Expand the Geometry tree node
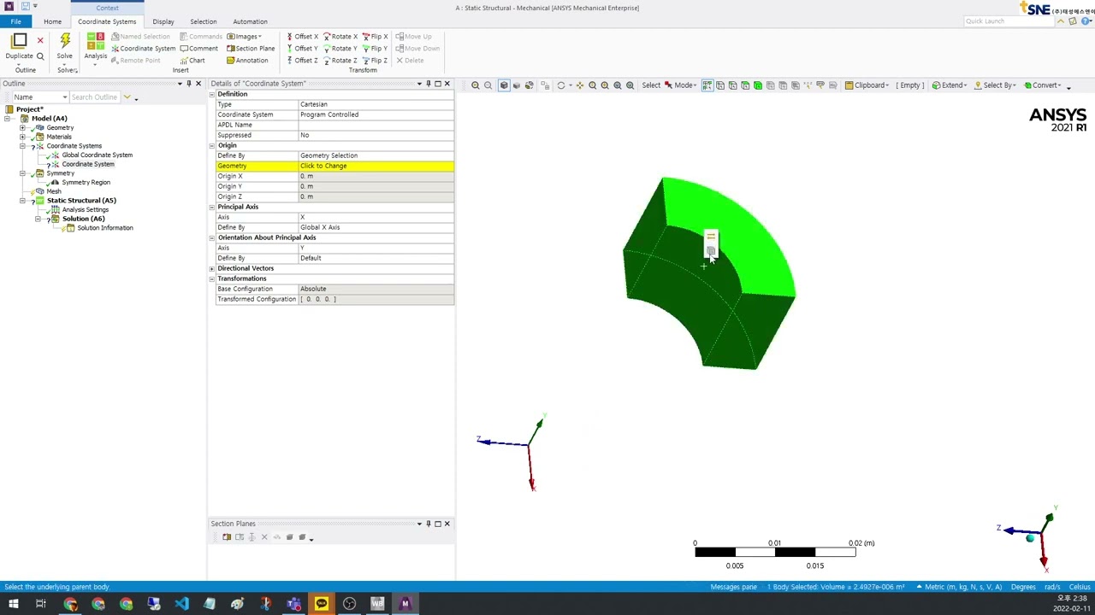The width and height of the screenshot is (1095, 615). tap(23, 128)
